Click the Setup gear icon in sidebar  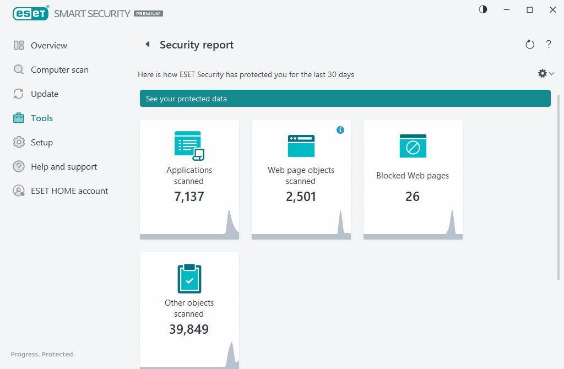[x=19, y=143]
